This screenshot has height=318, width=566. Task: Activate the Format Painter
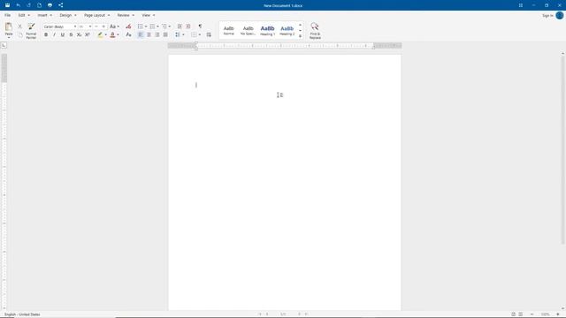click(x=32, y=31)
